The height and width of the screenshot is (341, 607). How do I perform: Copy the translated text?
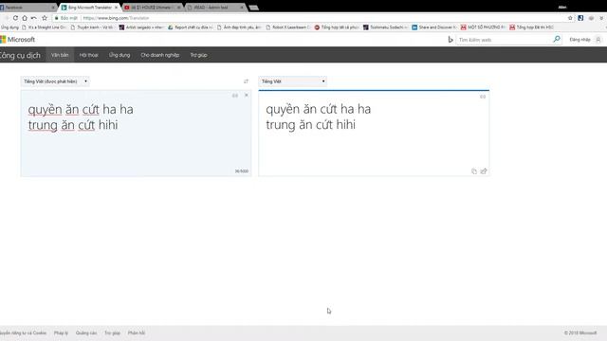(474, 171)
